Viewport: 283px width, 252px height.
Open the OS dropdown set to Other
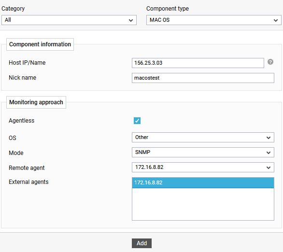click(x=203, y=138)
